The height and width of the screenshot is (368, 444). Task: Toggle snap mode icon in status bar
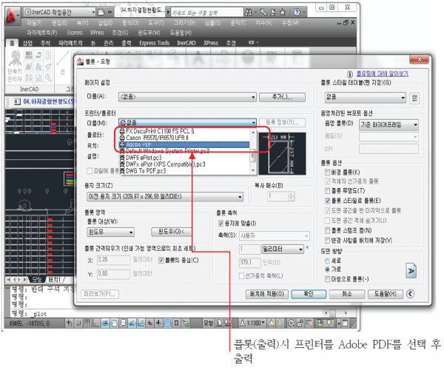pos(78,323)
